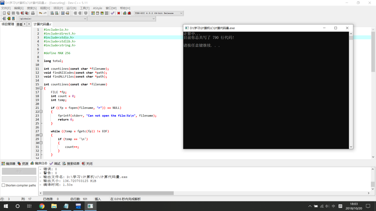This screenshot has height=211, width=376.
Task: Click the Save all toolbar icon
Action: [18, 13]
